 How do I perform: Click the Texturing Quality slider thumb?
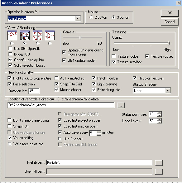click(x=169, y=43)
